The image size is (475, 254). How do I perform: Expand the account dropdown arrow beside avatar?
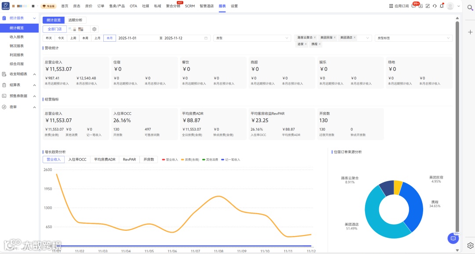[459, 6]
